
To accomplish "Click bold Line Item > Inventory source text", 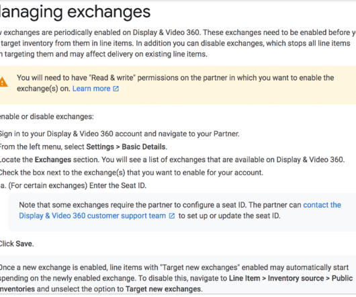I will pyautogui.click(x=276, y=278).
